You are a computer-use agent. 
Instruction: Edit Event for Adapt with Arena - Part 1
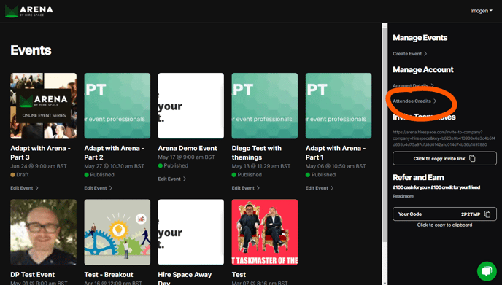[x=320, y=188]
